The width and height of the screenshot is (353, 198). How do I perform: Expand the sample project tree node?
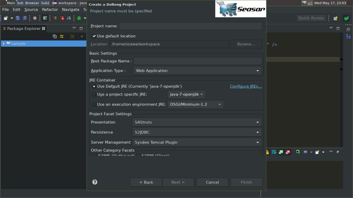[3, 44]
